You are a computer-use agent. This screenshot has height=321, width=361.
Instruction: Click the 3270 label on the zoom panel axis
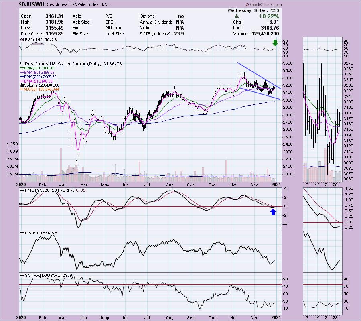coord(348,63)
